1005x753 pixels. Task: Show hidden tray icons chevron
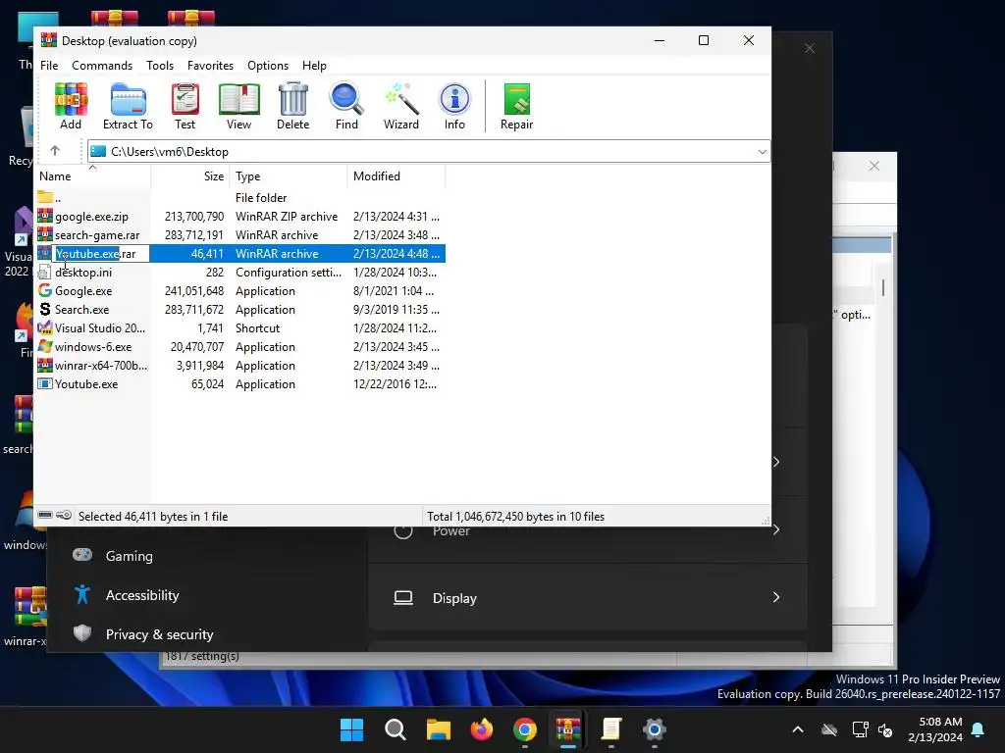(x=798, y=729)
